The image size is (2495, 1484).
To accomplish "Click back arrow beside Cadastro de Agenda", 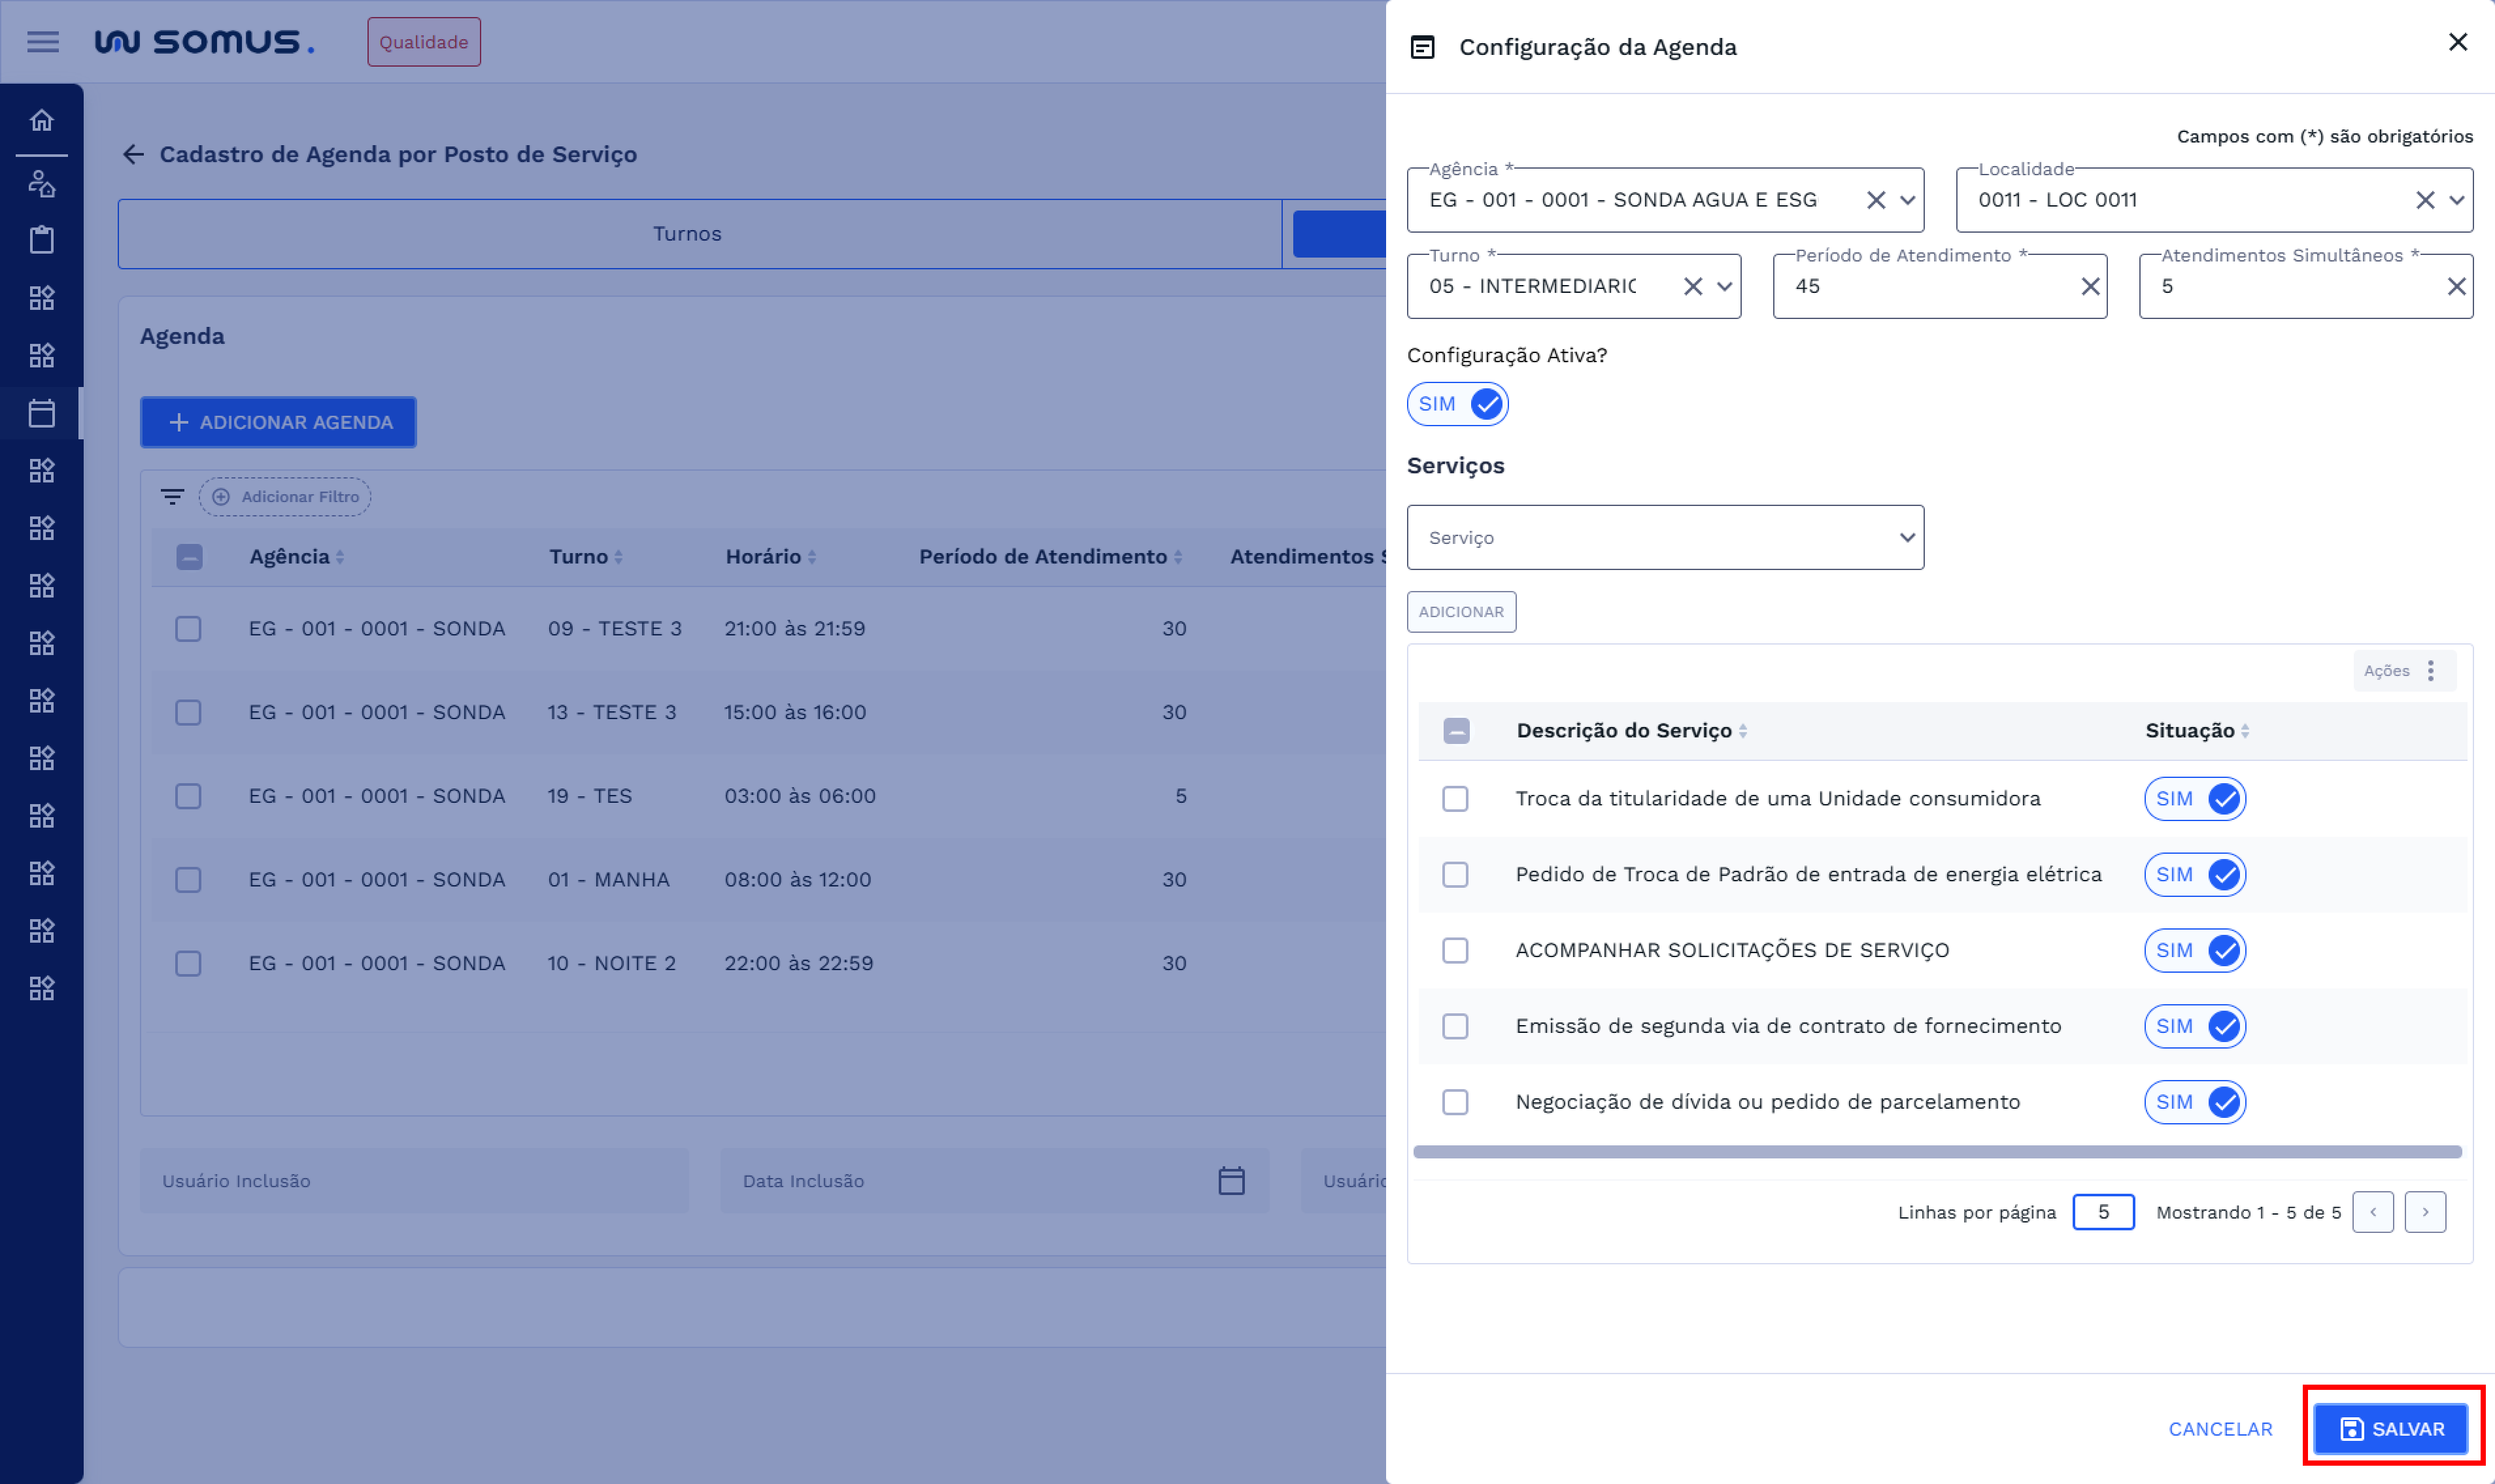I will point(133,154).
